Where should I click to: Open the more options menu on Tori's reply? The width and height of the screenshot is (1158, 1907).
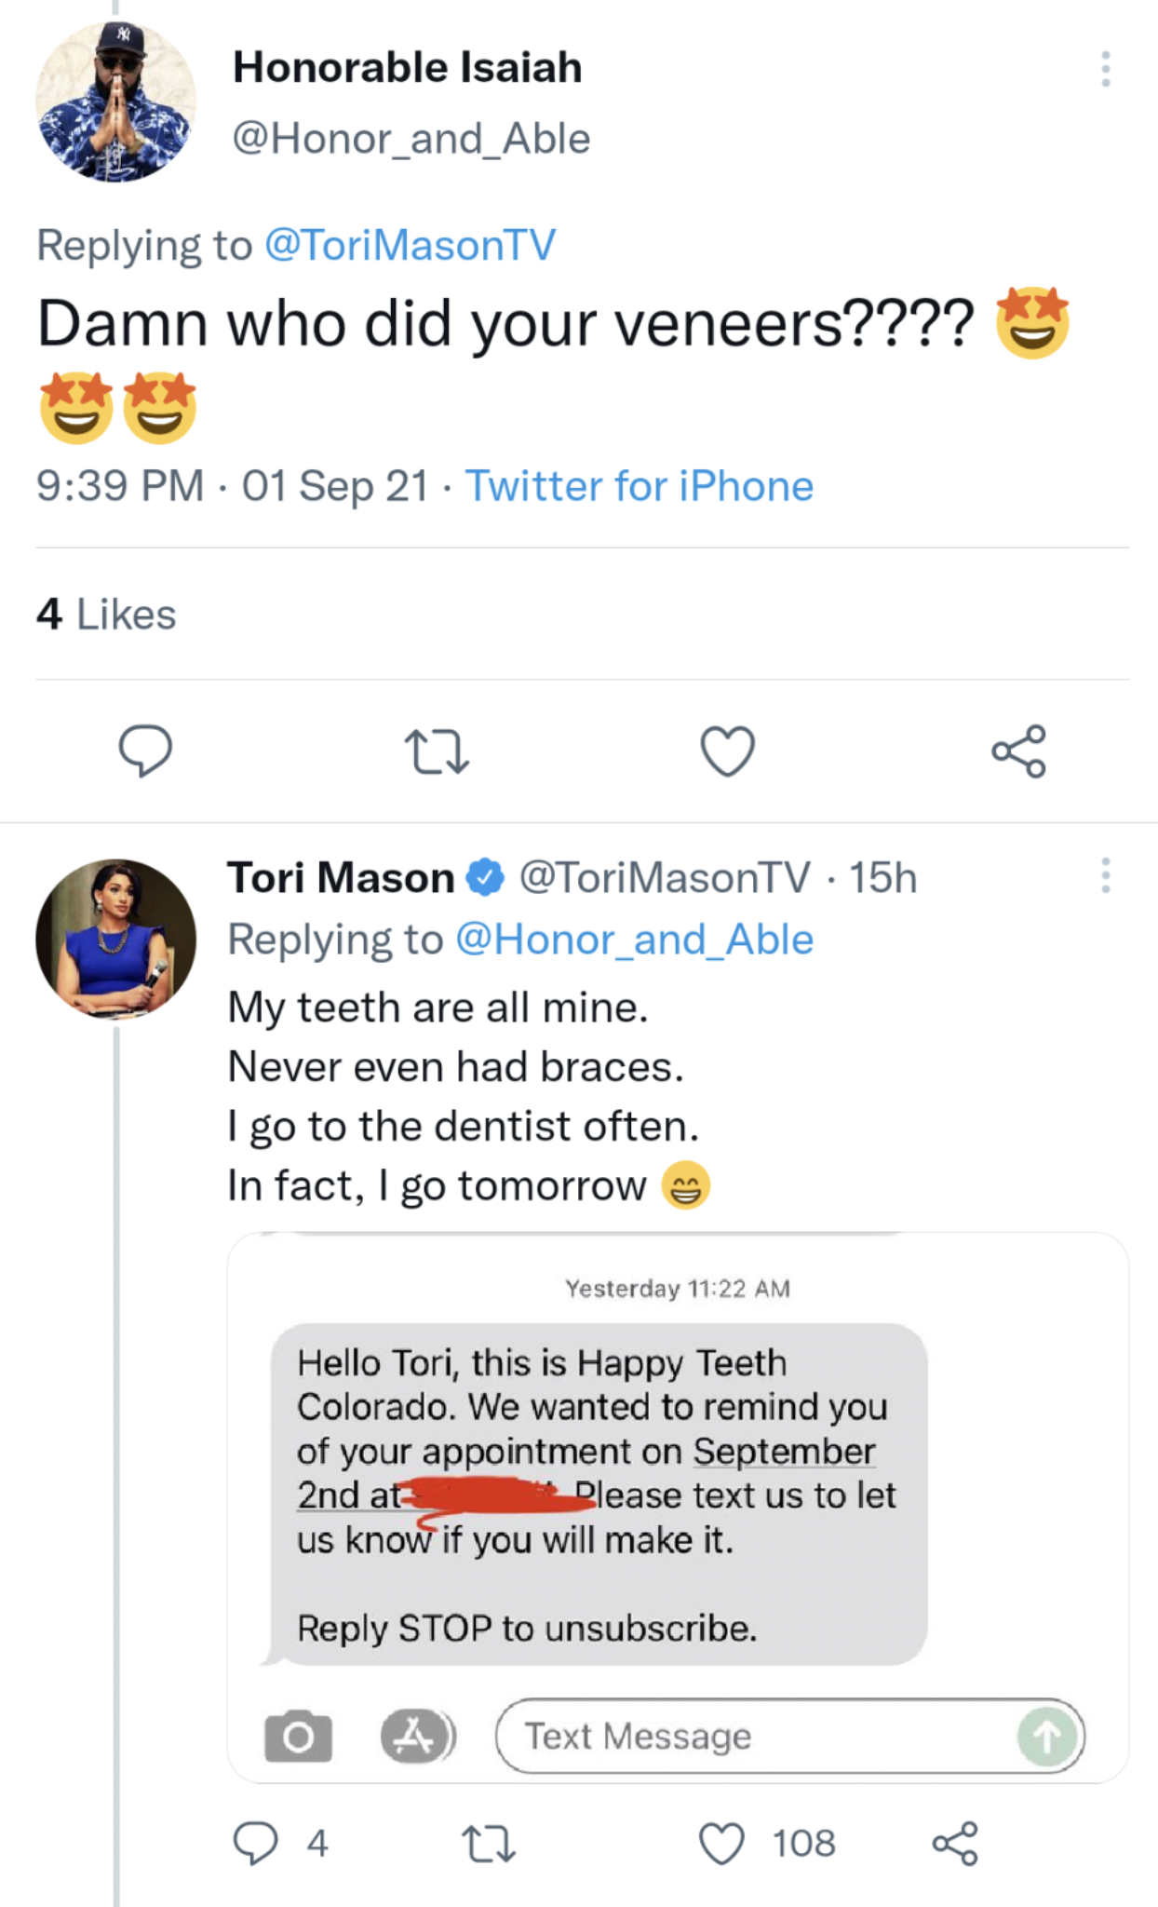click(x=1106, y=876)
